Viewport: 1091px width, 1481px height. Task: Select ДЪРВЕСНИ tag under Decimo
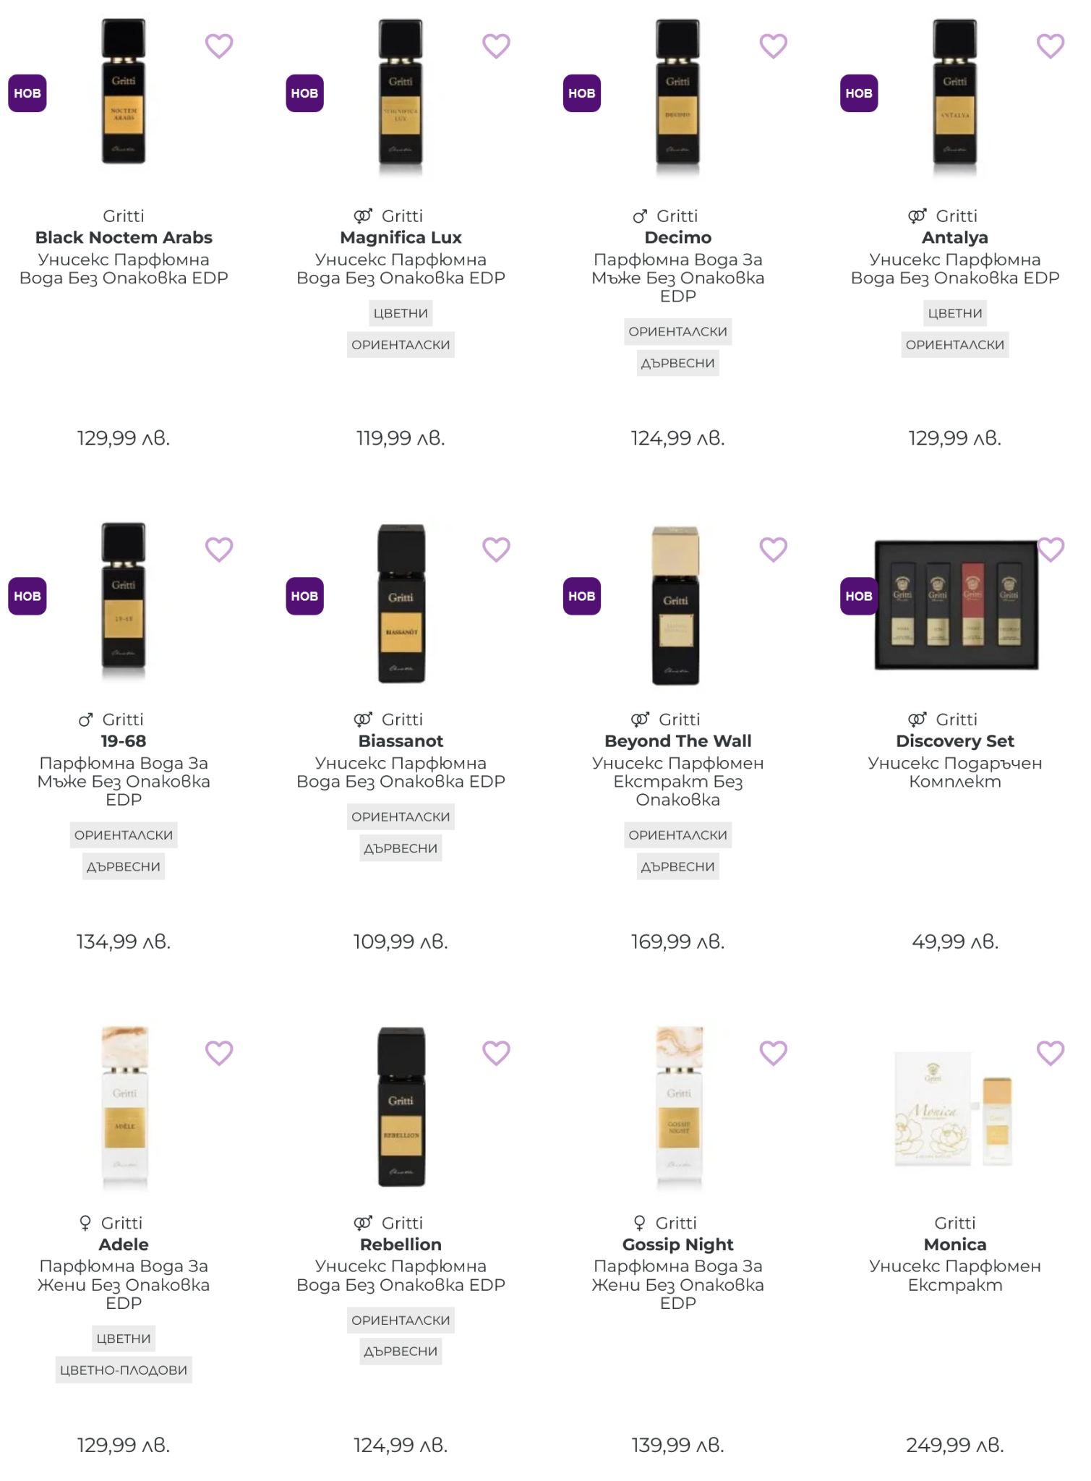click(677, 363)
